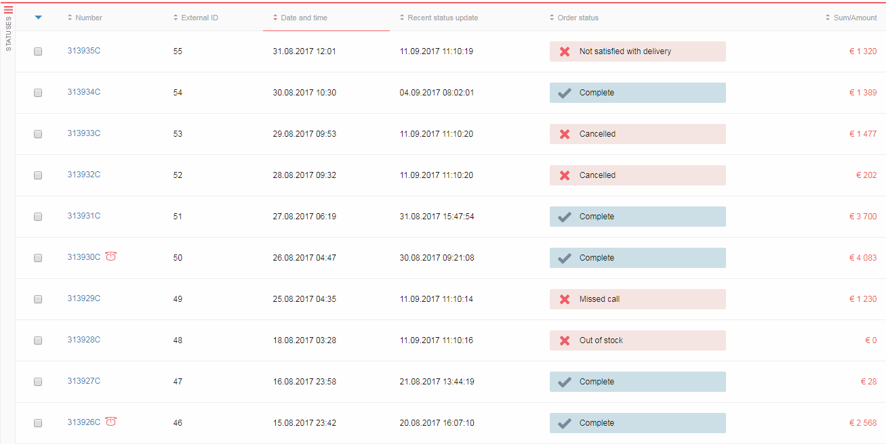Open the select-all dropdown arrow in header
This screenshot has height=444, width=886.
coord(38,18)
